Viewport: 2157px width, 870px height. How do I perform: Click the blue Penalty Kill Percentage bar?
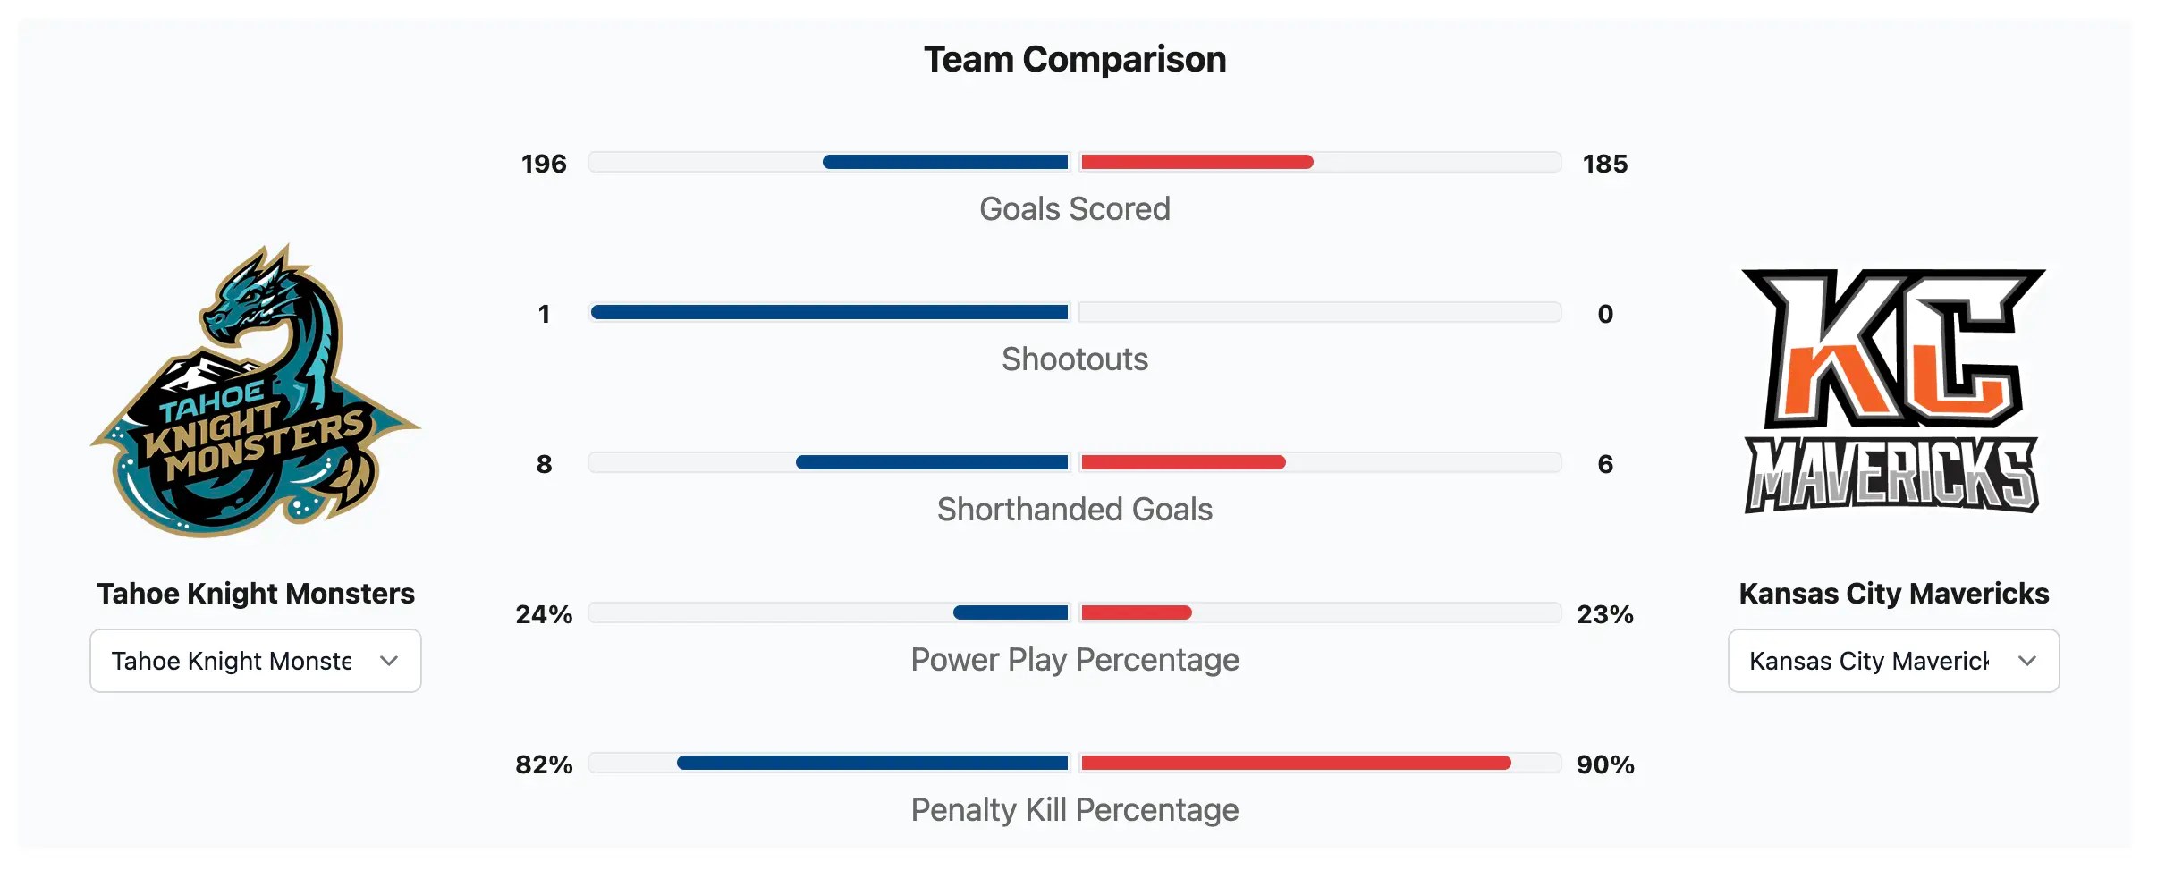tap(872, 763)
